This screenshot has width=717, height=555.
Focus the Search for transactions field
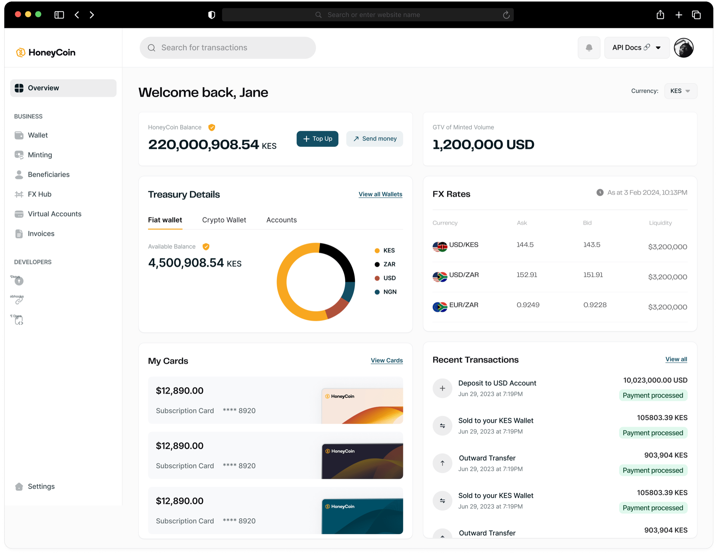228,48
